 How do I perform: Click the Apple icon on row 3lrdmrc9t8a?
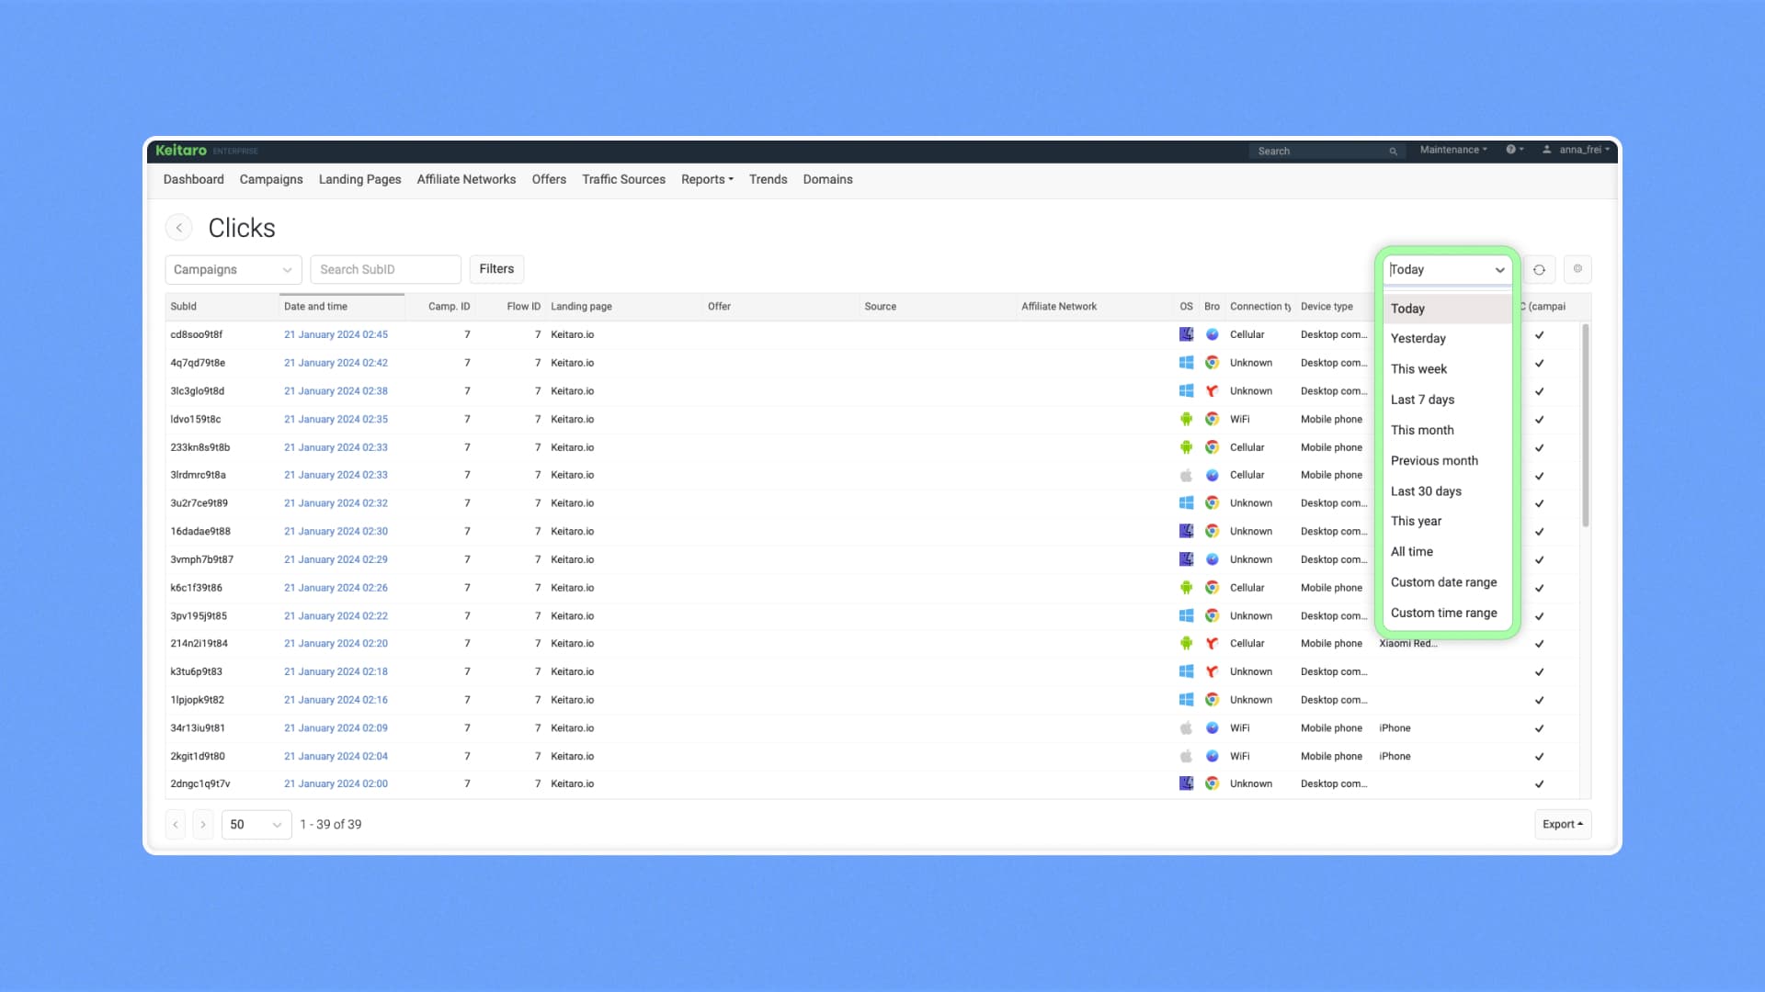point(1186,475)
